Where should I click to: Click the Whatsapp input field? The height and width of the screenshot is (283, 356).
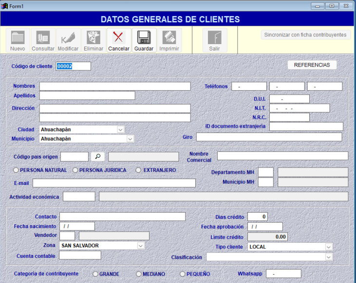coord(283,273)
